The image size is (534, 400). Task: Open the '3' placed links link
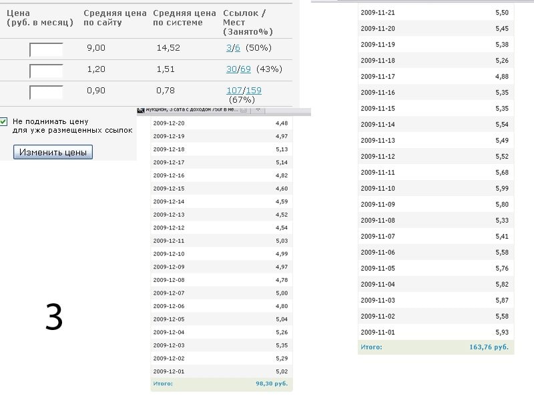coord(228,48)
